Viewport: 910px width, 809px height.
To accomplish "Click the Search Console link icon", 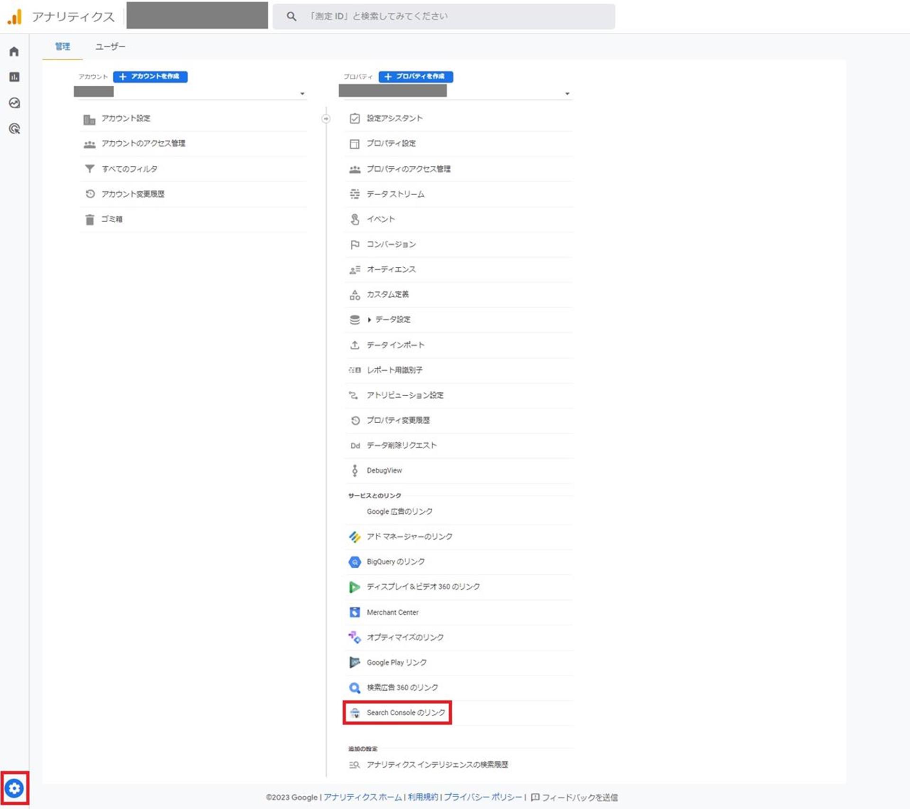I will 355,713.
